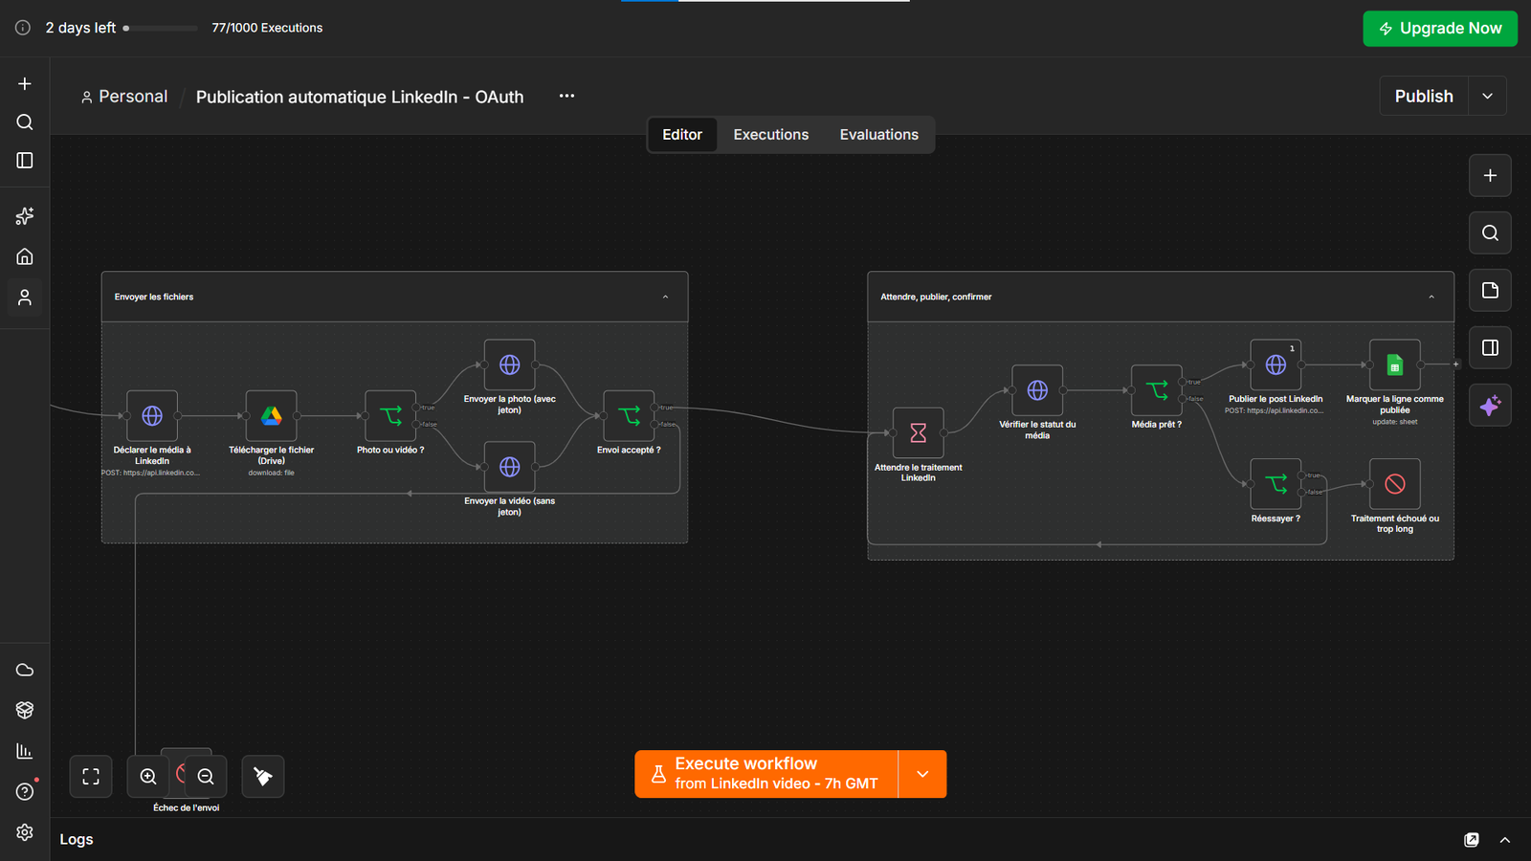
Task: Open the bar chart insights icon
Action: (25, 751)
